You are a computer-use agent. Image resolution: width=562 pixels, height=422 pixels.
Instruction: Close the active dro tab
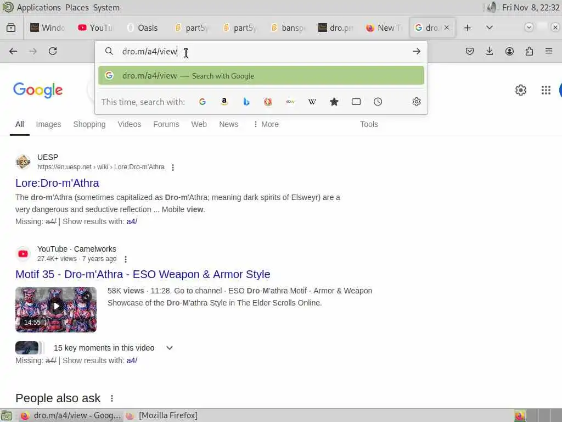coord(447,27)
